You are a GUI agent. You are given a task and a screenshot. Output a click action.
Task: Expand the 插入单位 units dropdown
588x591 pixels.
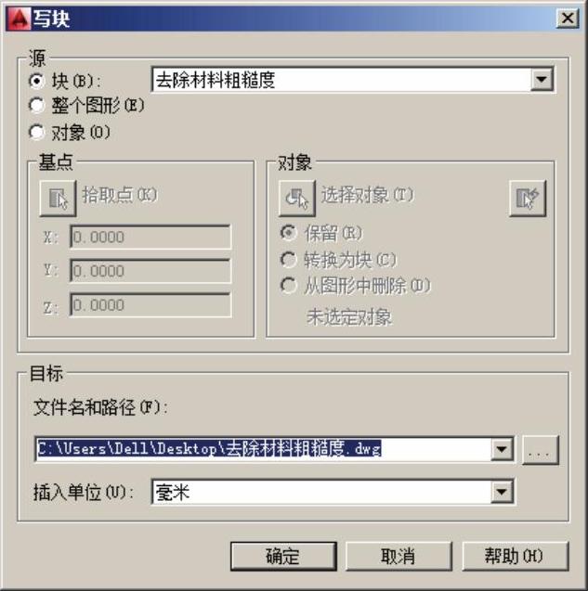pos(502,492)
